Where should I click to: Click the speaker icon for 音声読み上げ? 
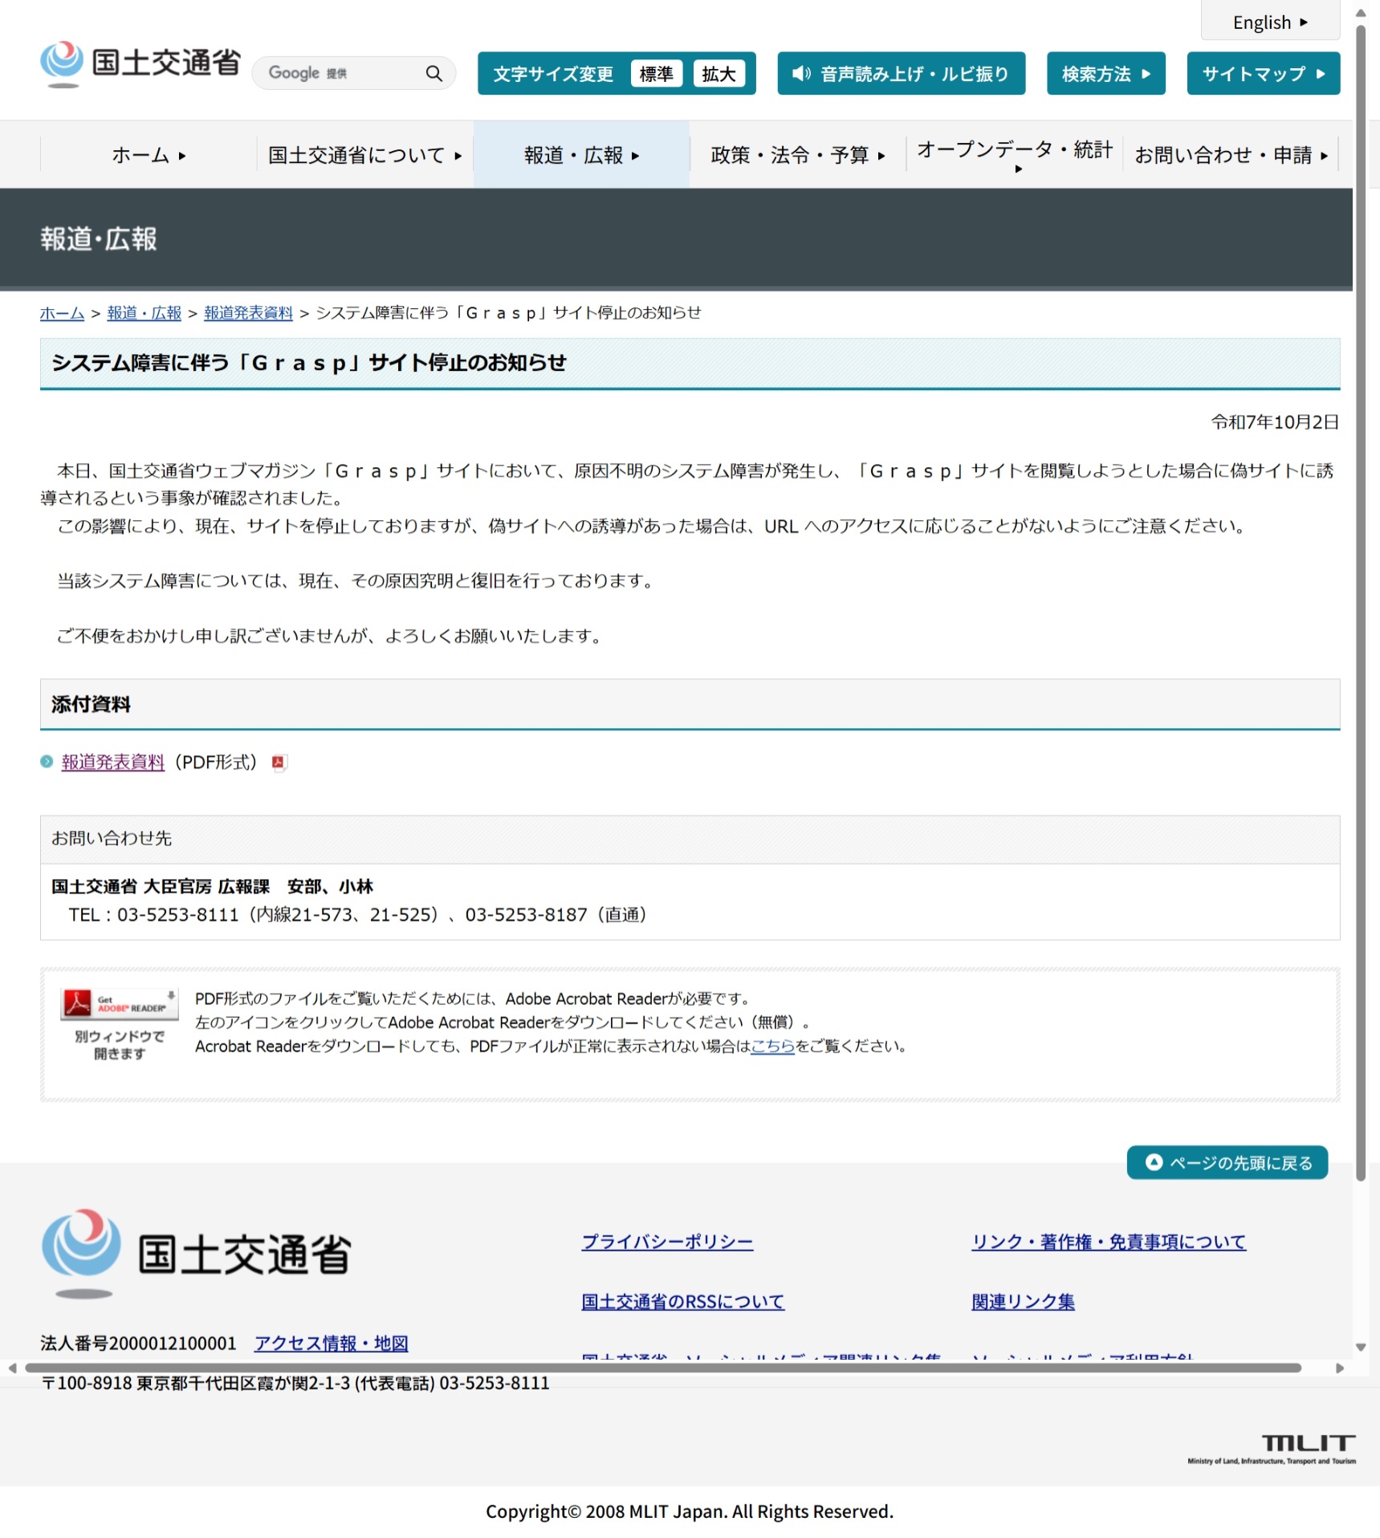coord(800,74)
